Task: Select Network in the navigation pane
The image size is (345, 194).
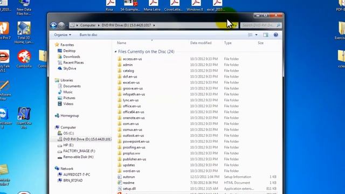Action: [67, 169]
